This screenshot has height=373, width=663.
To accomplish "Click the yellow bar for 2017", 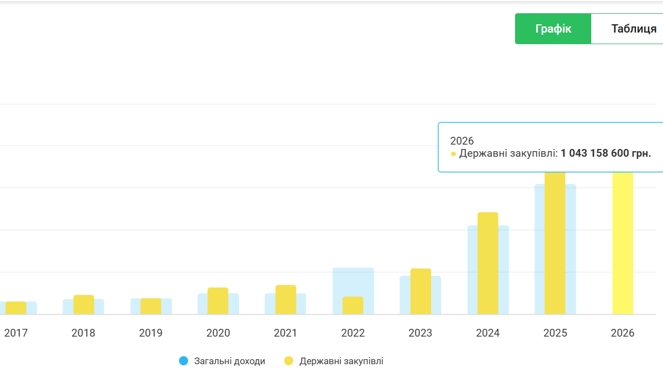I will [x=16, y=308].
